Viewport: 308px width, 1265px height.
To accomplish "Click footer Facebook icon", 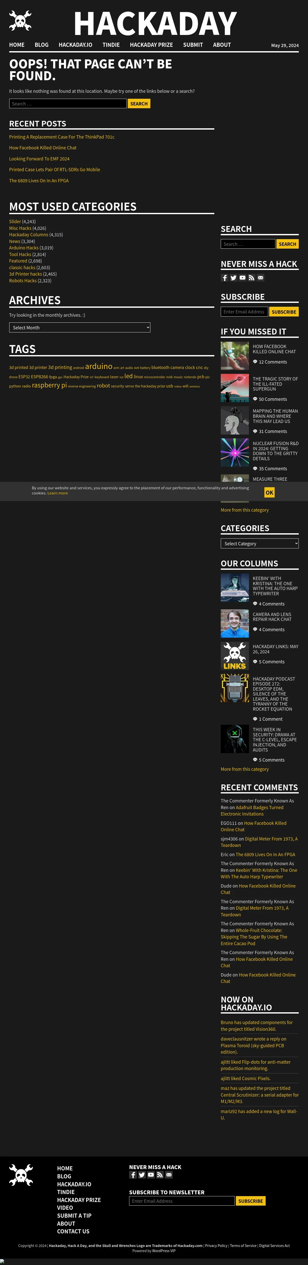I will (133, 1175).
